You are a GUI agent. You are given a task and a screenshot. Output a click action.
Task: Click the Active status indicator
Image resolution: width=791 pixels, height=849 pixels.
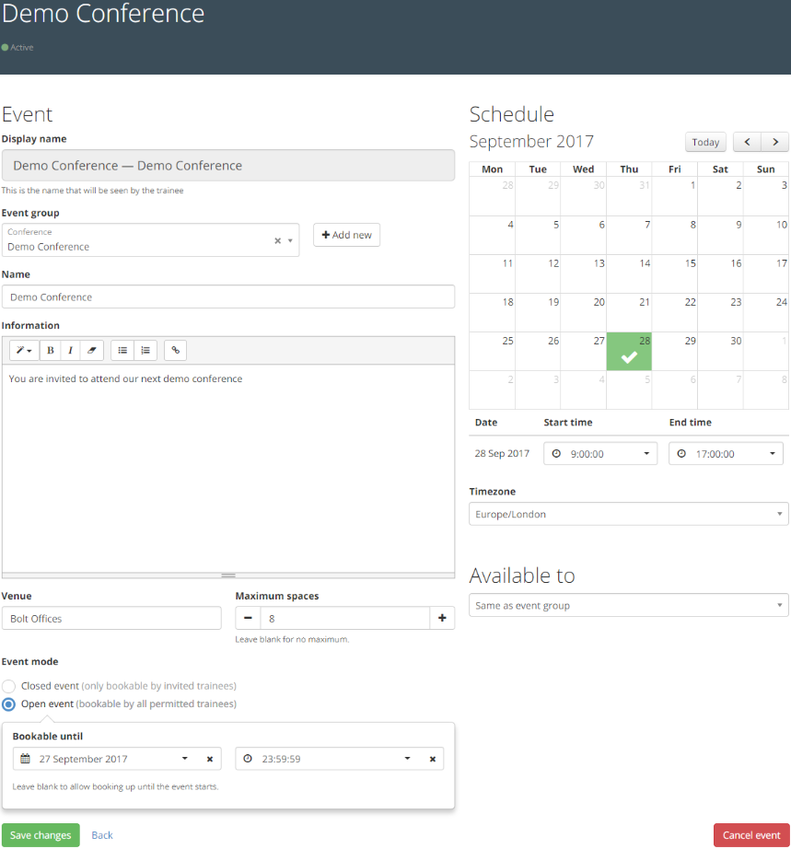[x=17, y=47]
